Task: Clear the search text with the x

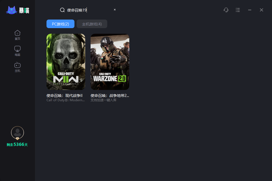Action: [x=115, y=10]
